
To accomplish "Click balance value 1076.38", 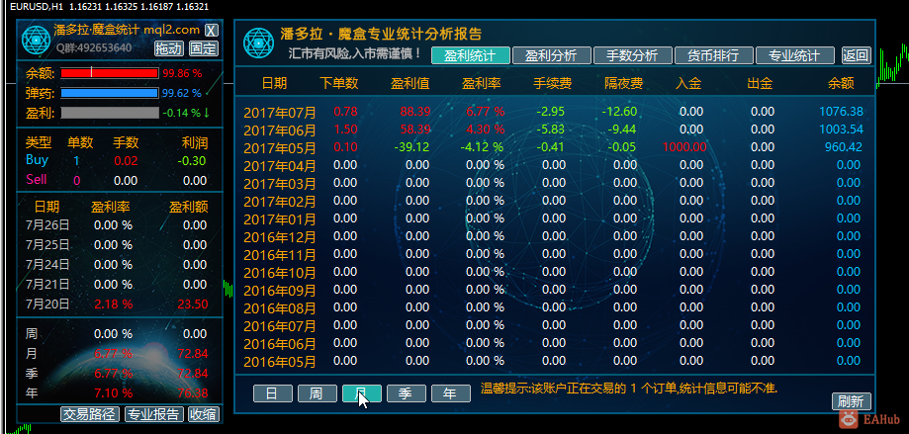I will click(x=841, y=112).
